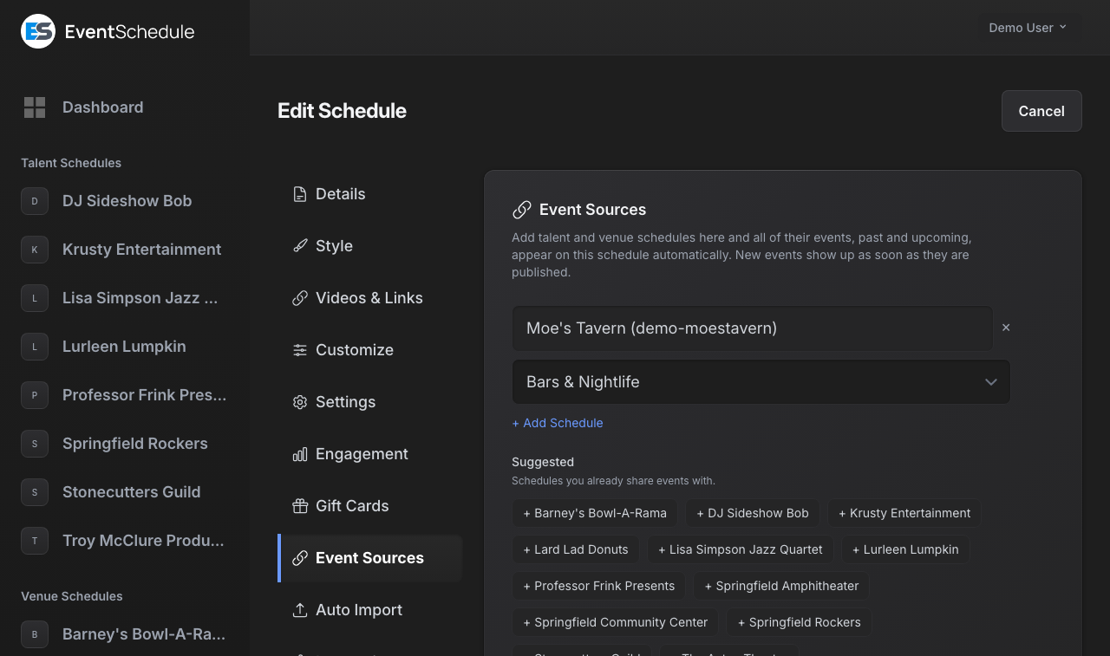Open the Bars & Nightlife dropdown

(x=761, y=382)
